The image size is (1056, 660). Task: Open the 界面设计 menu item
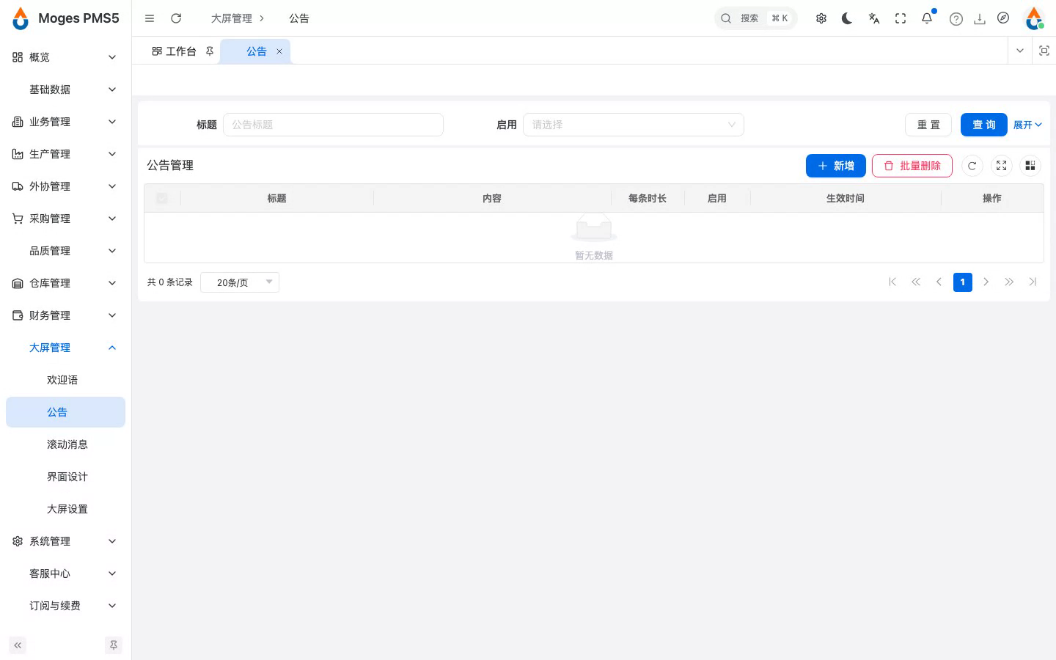65,477
